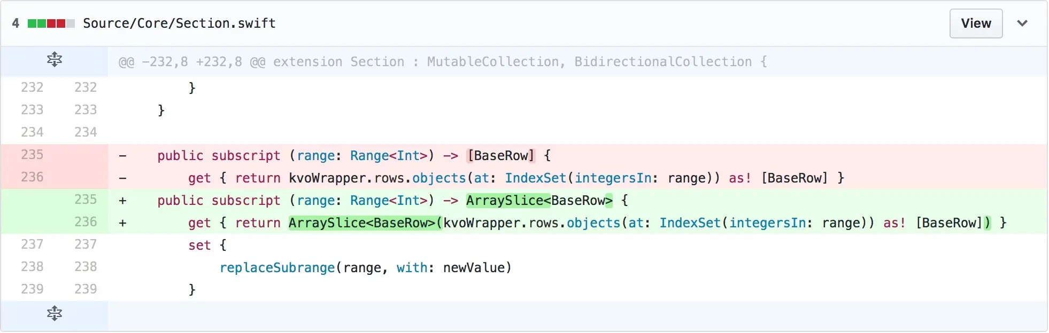Click new line number 235 in added row
This screenshot has width=1049, height=333.
click(x=86, y=200)
